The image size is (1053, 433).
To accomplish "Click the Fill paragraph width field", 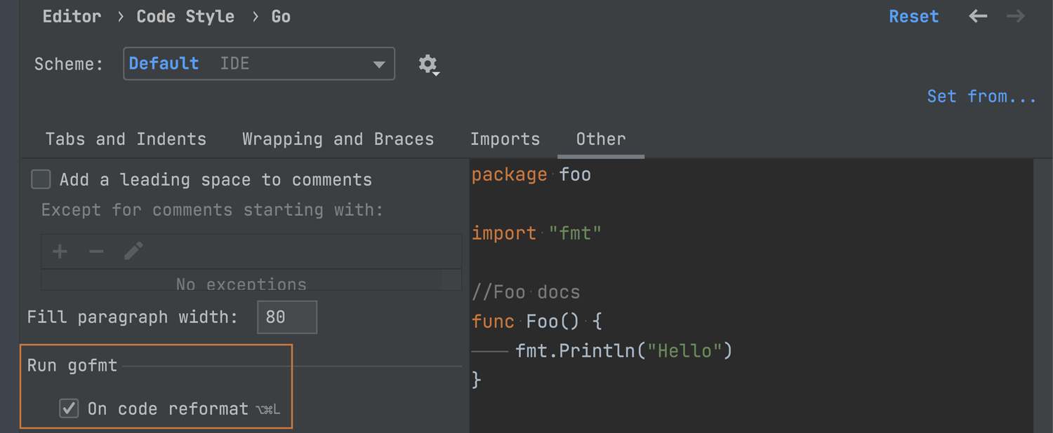I will pos(287,317).
